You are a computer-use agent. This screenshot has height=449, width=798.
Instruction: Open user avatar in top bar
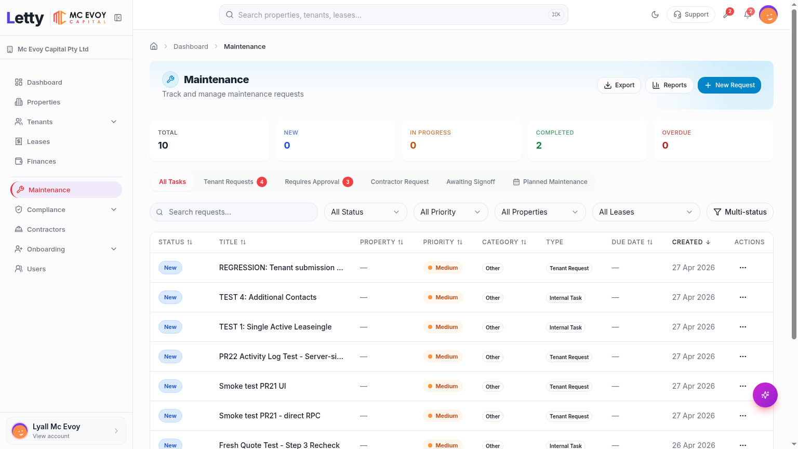[x=768, y=15]
